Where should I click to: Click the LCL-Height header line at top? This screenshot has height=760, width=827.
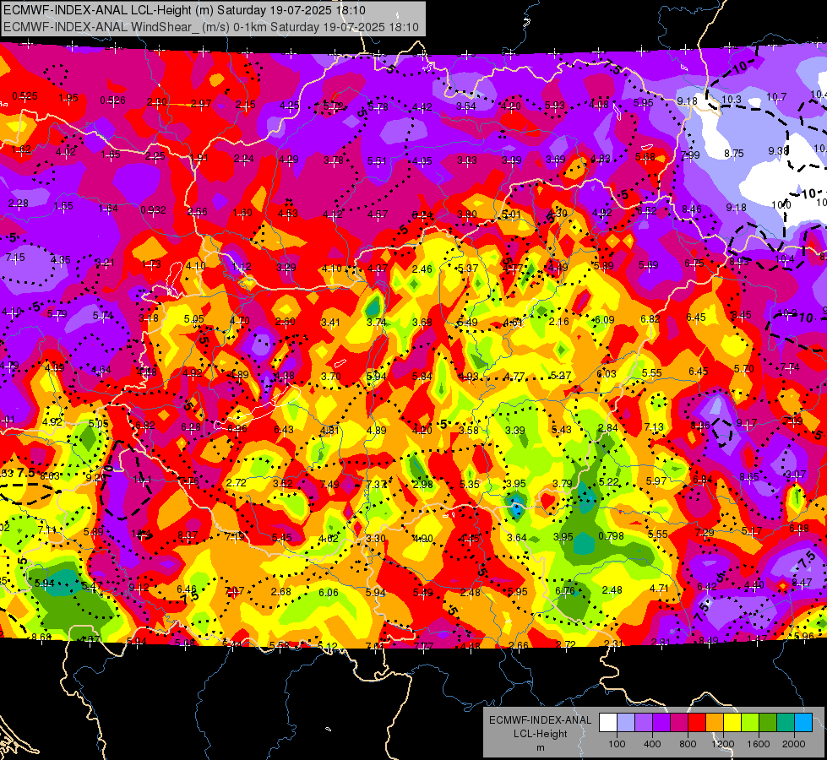pos(184,10)
